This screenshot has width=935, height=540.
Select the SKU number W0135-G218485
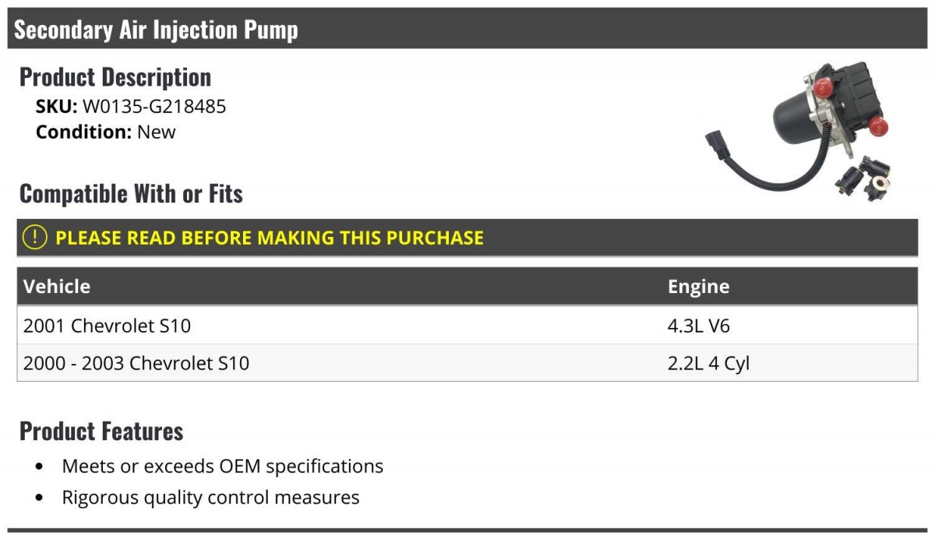154,106
